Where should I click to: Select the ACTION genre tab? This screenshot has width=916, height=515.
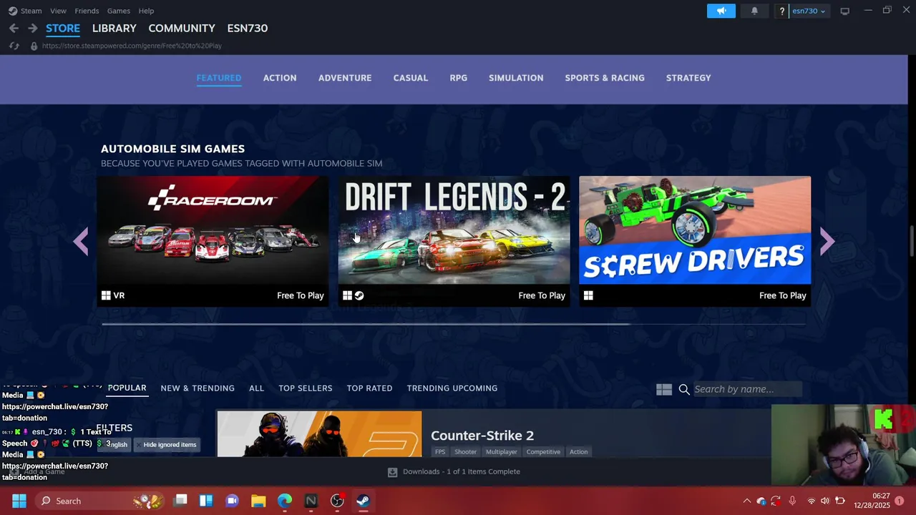(x=280, y=78)
